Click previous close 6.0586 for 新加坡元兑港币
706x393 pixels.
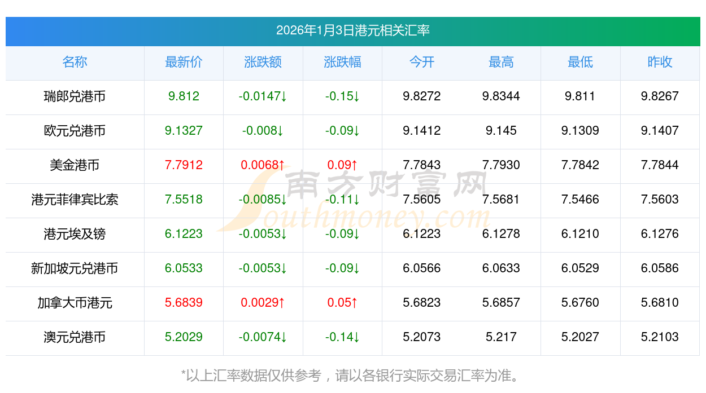pyautogui.click(x=660, y=268)
